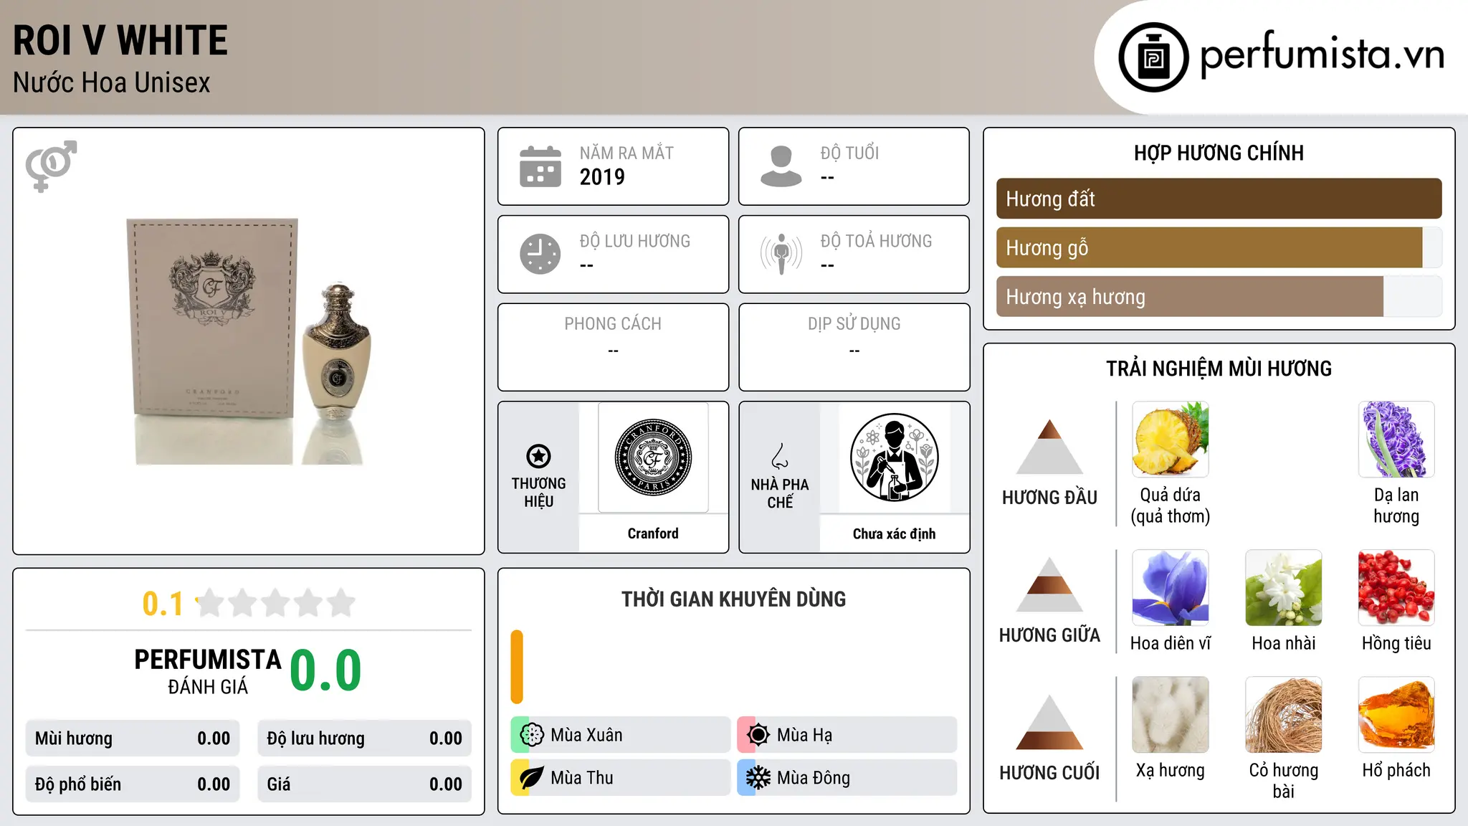The image size is (1468, 826).
Task: Click the base note pyramid icon
Action: (x=1049, y=722)
